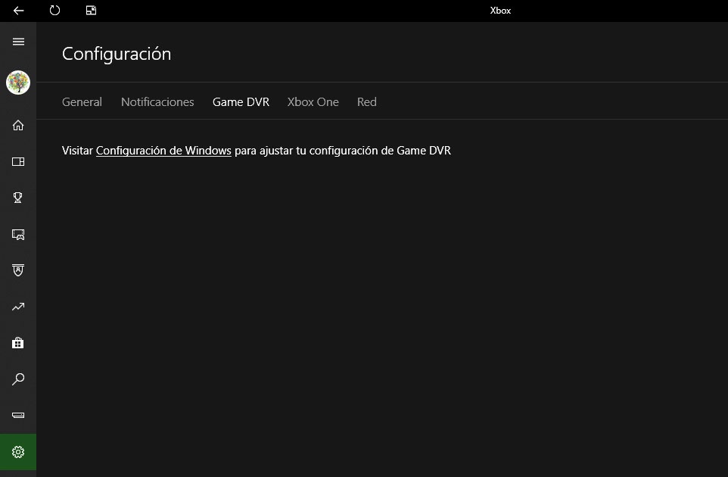Open Clubs shield icon
Viewport: 728px width, 477px height.
18,270
